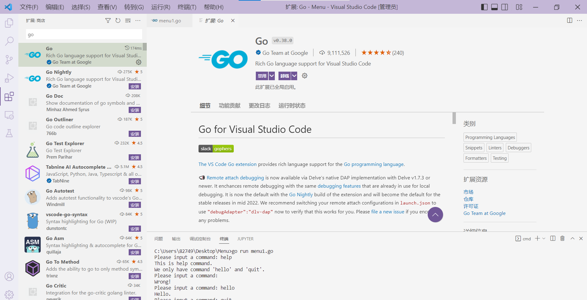Add a new terminal with plus icon
This screenshot has width=587, height=300.
click(537, 238)
